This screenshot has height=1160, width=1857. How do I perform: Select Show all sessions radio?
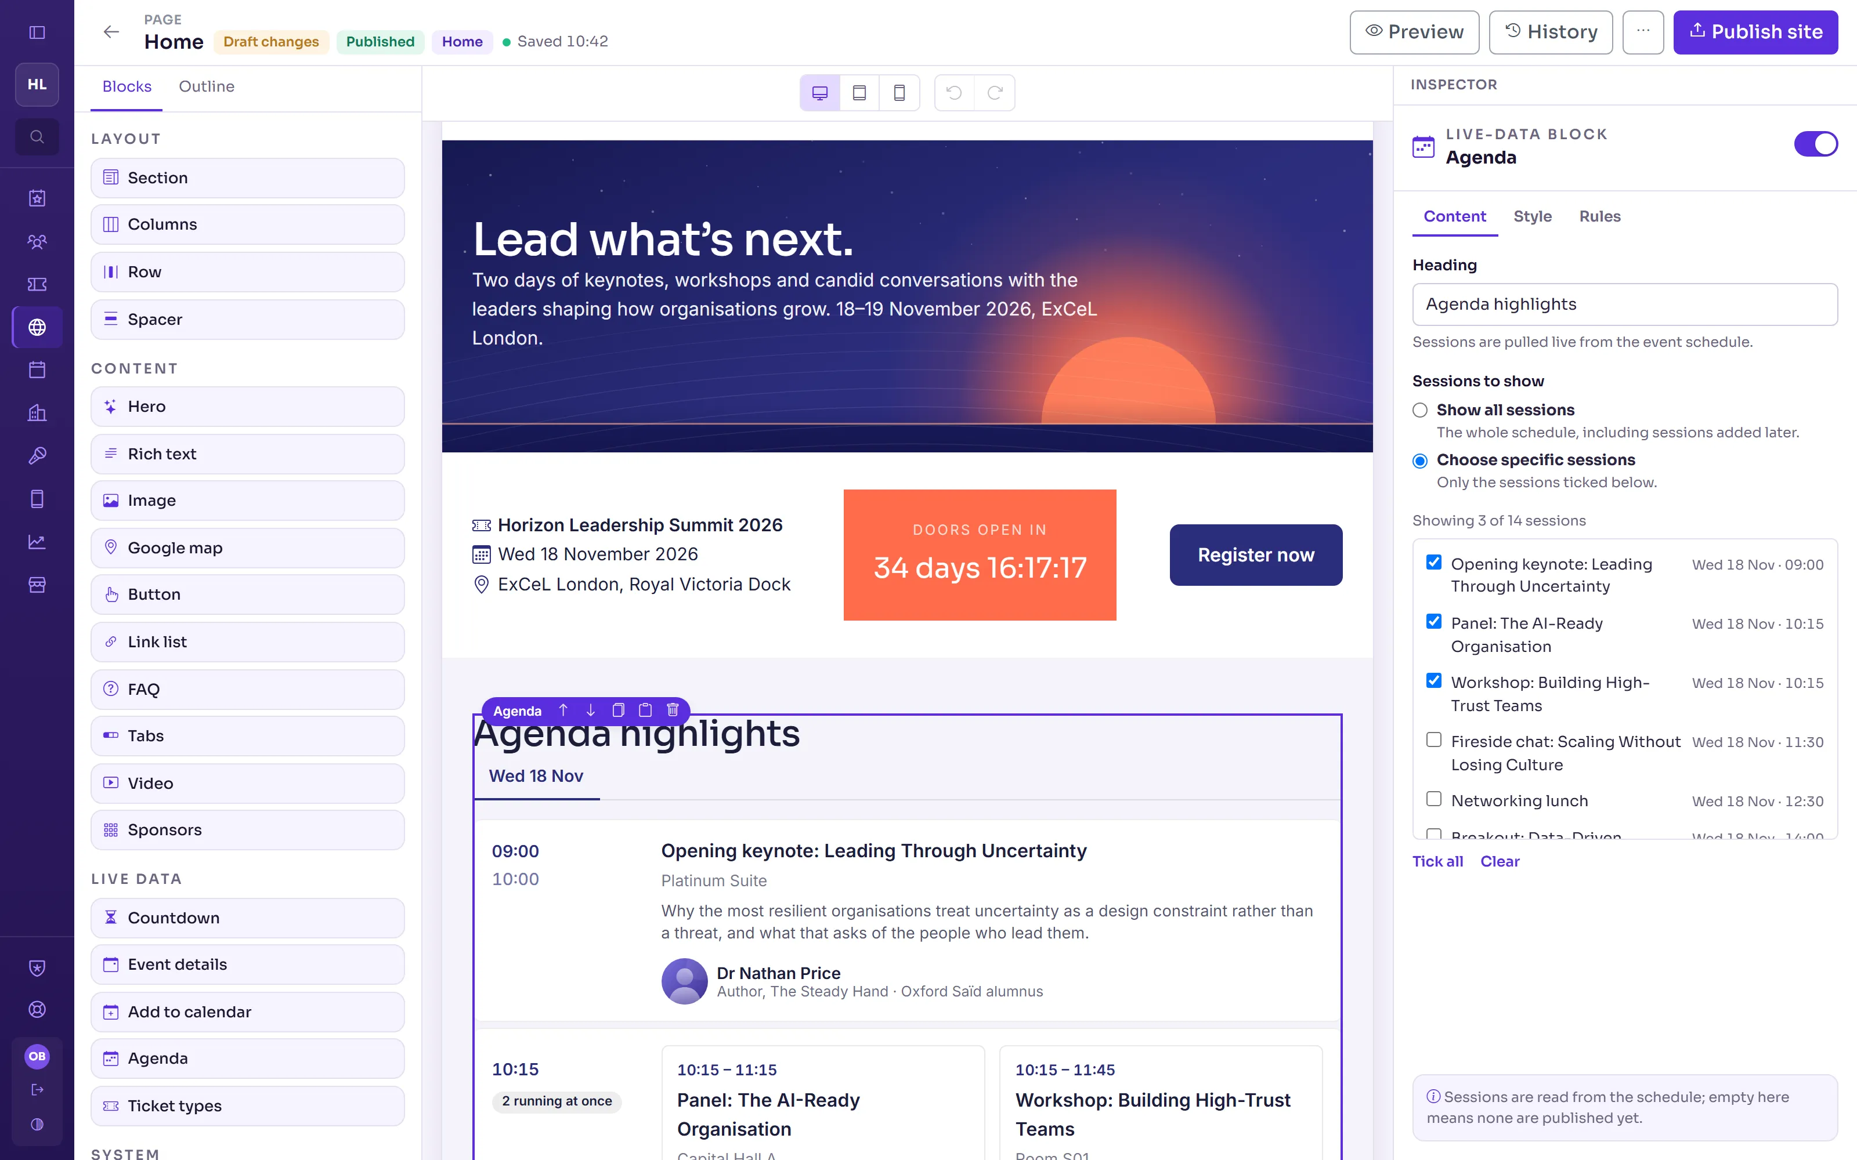click(x=1419, y=411)
